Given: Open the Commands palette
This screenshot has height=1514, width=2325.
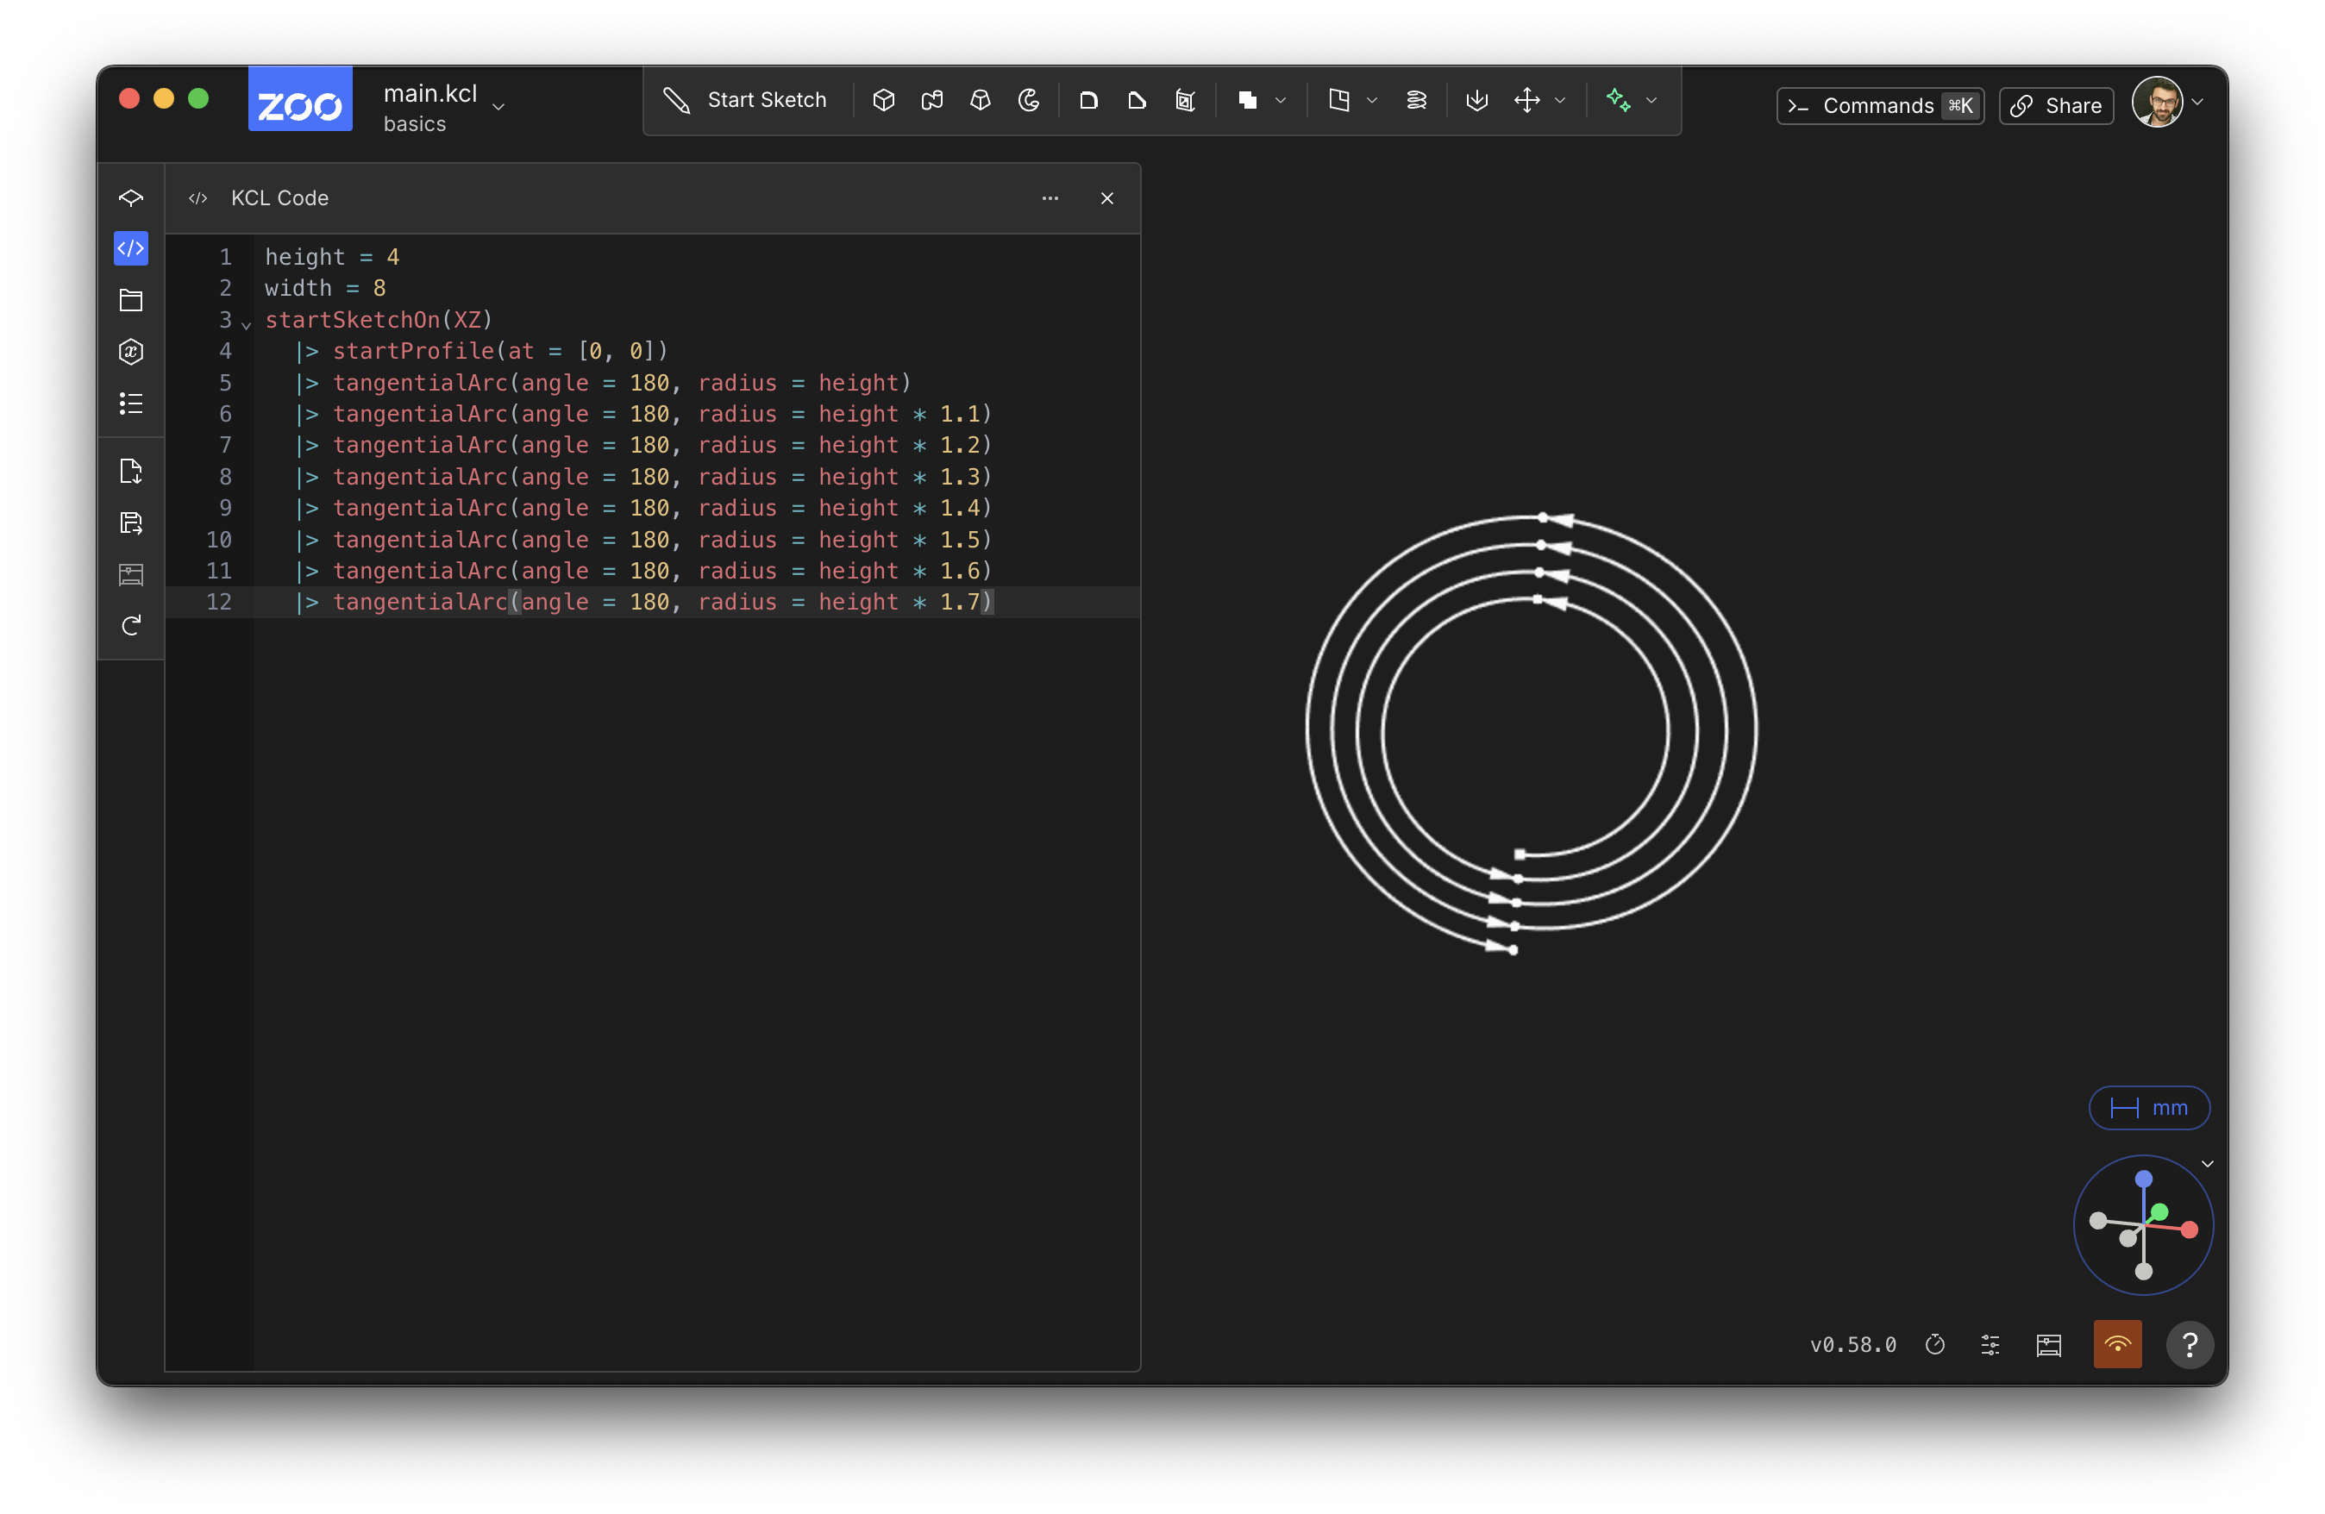Looking at the screenshot, I should tap(1879, 105).
